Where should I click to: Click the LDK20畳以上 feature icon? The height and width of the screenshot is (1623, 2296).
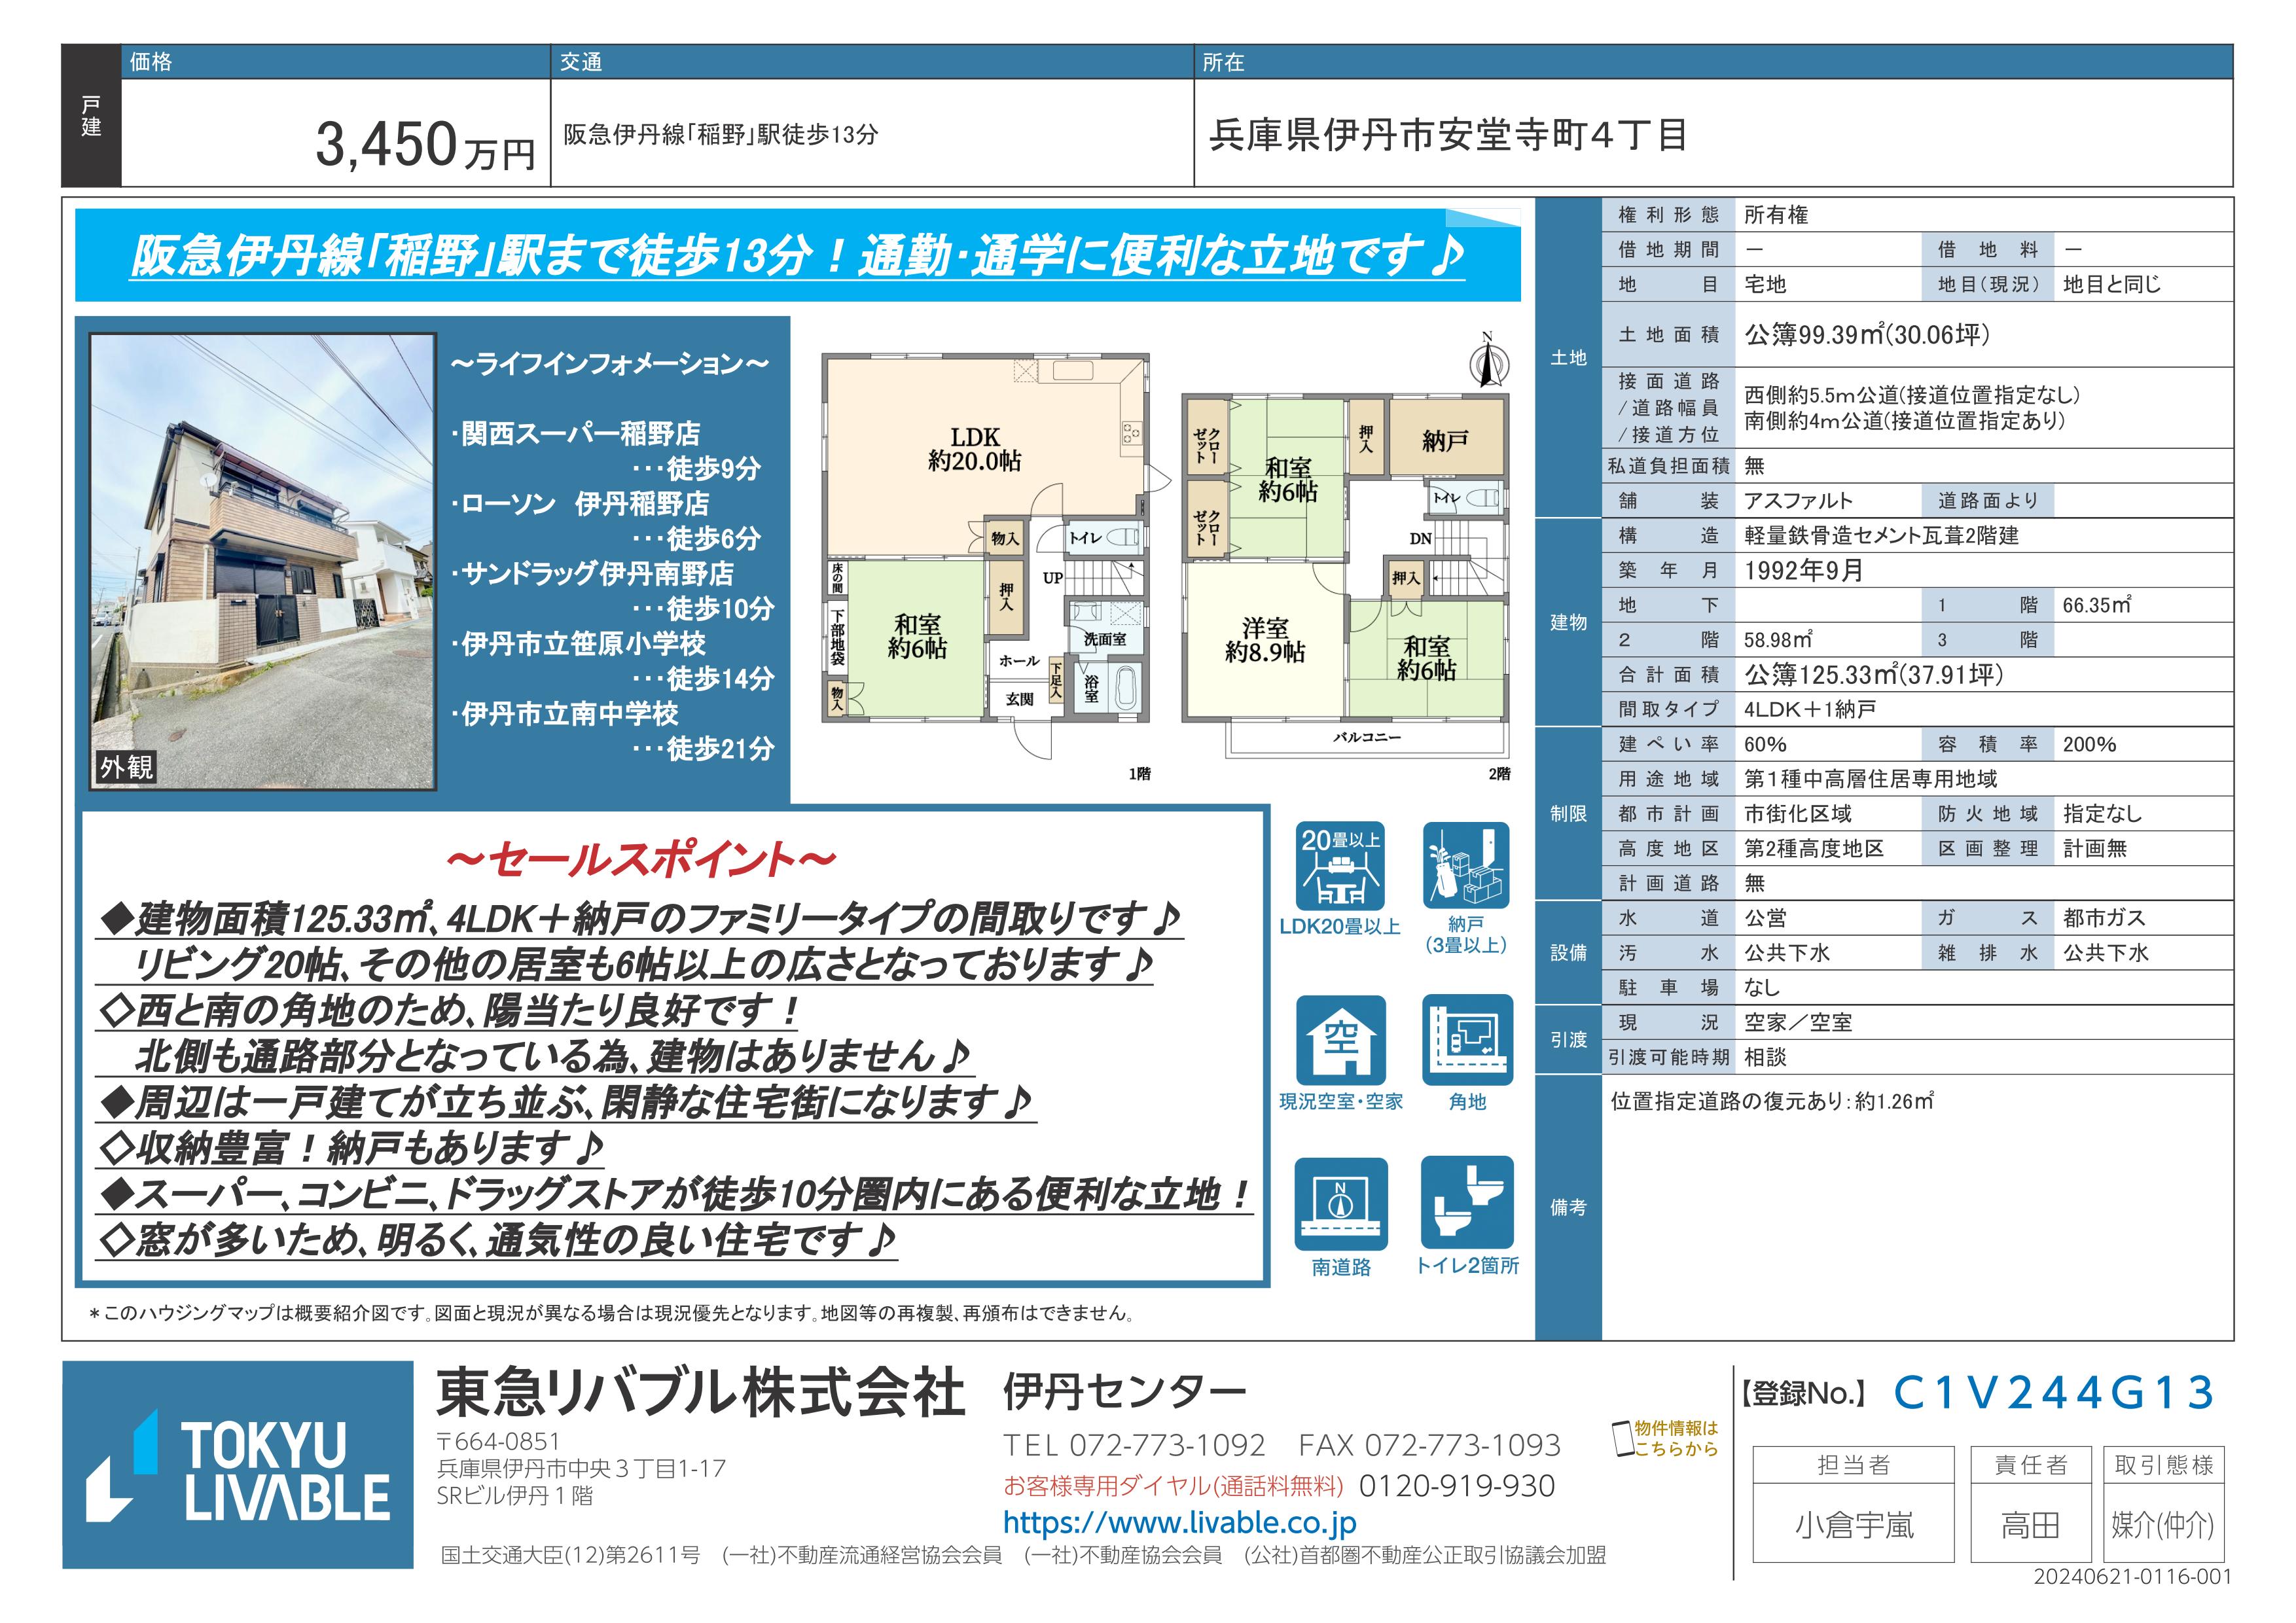(1340, 866)
